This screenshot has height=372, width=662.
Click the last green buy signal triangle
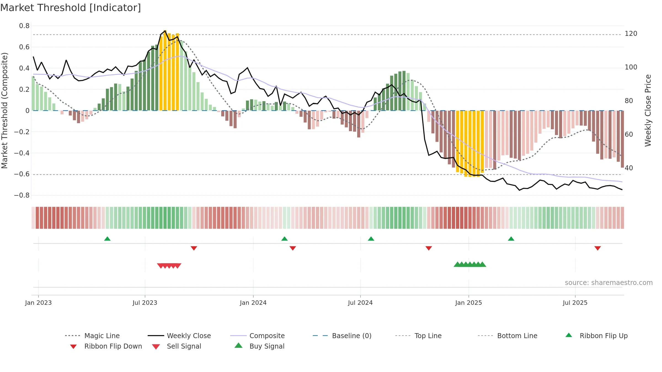pyautogui.click(x=482, y=264)
